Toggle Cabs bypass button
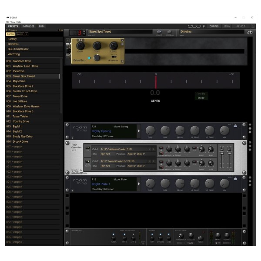 (x=169, y=238)
